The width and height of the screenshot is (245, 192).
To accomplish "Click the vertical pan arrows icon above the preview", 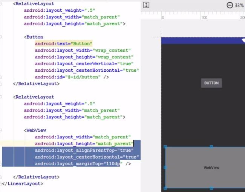I will pyautogui.click(x=146, y=5).
